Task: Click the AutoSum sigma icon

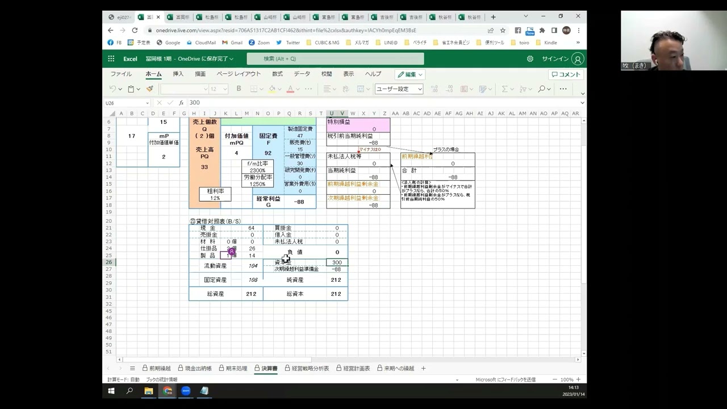Action: click(x=504, y=89)
